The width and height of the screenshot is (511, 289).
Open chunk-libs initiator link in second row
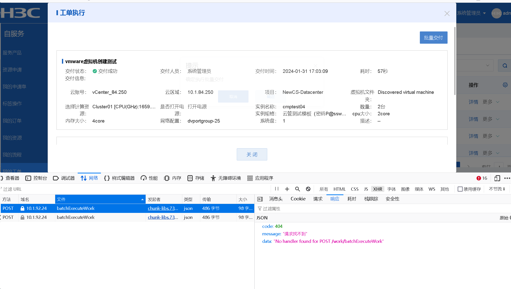(163, 217)
